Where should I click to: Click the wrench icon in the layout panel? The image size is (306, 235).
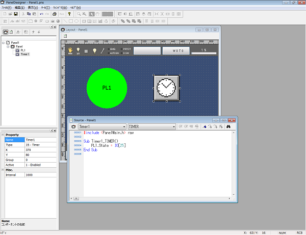(101, 50)
